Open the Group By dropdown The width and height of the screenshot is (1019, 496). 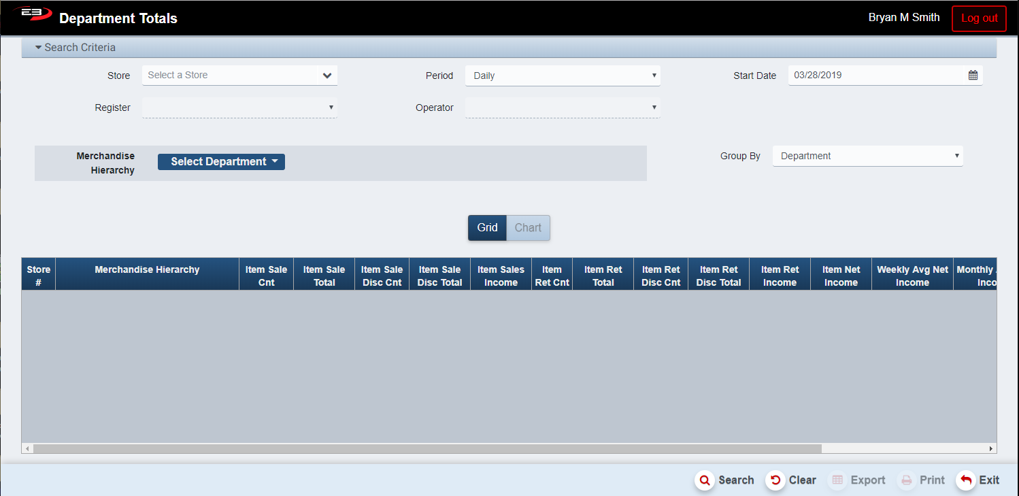(867, 156)
